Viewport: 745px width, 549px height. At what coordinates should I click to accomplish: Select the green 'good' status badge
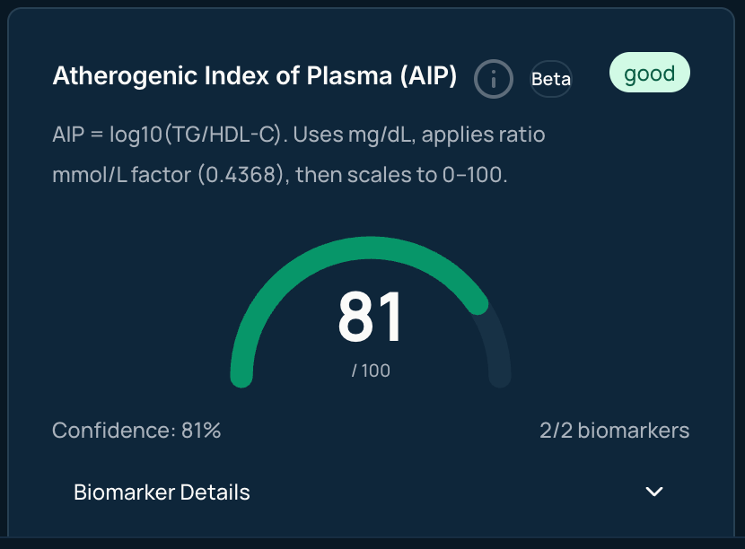click(x=649, y=74)
